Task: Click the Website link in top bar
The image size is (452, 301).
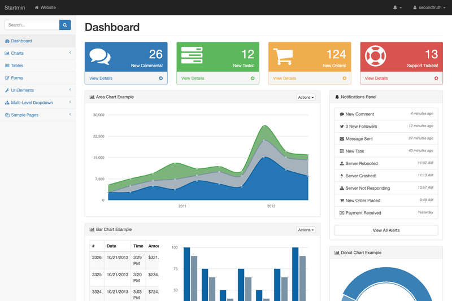Action: [x=45, y=7]
